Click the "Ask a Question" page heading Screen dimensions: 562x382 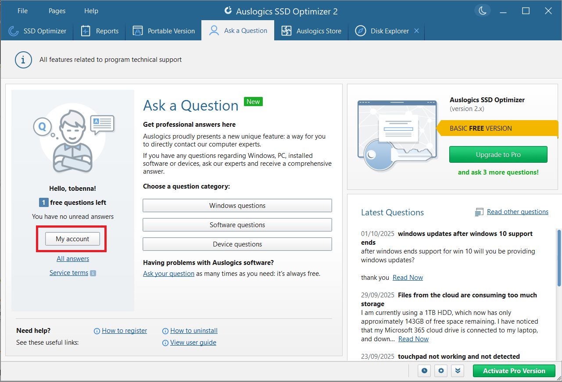tap(191, 106)
